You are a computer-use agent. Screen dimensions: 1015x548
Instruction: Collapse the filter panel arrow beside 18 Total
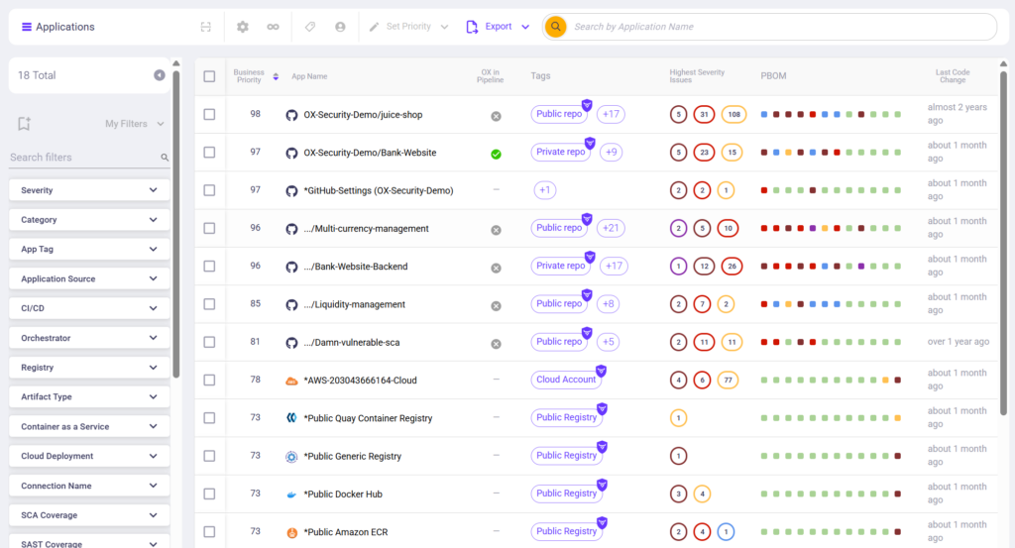click(x=160, y=75)
